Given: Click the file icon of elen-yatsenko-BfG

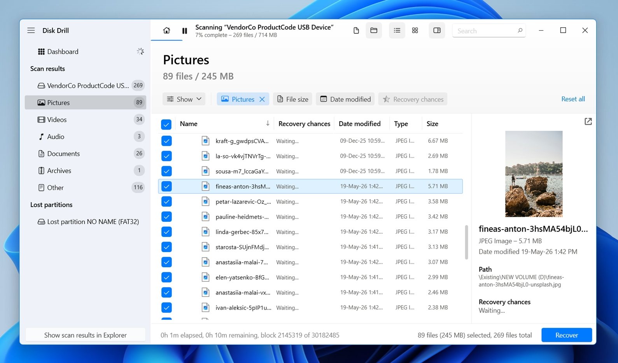Looking at the screenshot, I should point(205,277).
